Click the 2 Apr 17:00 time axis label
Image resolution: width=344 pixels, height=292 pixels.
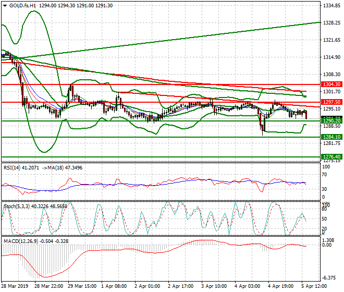click(x=180, y=286)
